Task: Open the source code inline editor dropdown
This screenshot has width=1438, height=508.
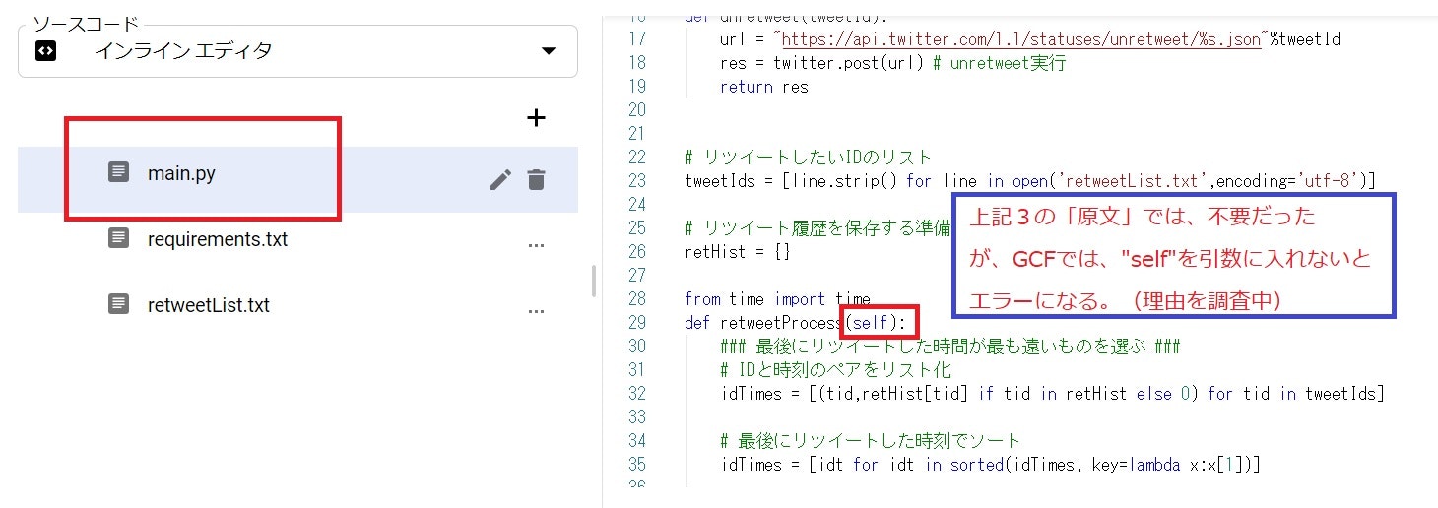Action: pos(297,51)
